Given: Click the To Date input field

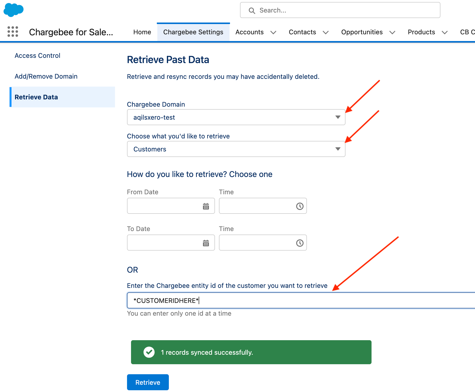Looking at the screenshot, I should coord(171,243).
